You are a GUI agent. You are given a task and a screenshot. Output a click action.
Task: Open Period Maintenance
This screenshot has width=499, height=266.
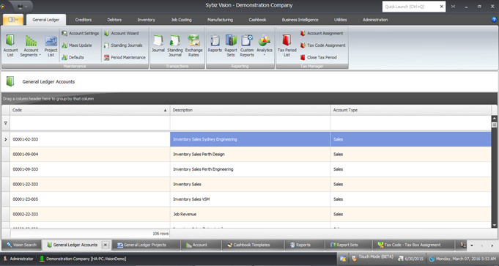(x=125, y=57)
